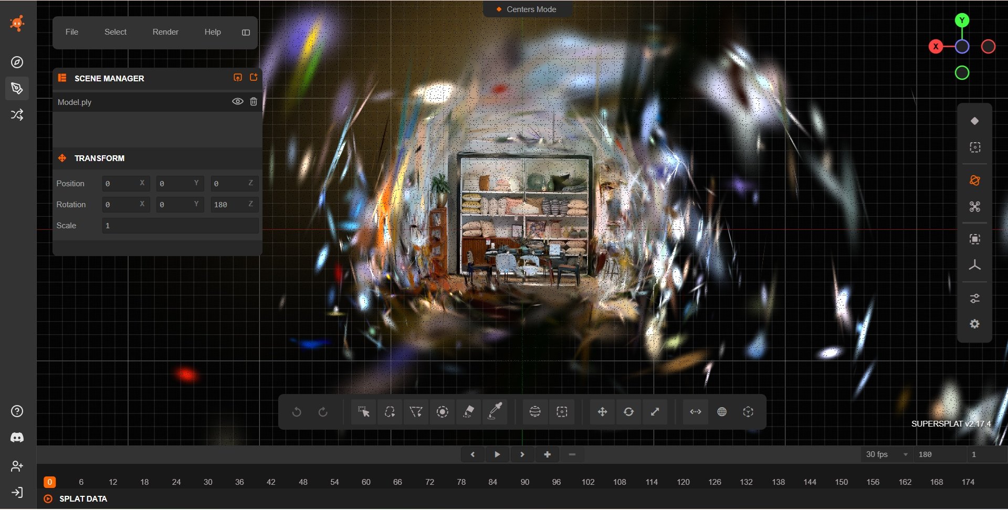Open the frame rate 30 fps dropdown
This screenshot has height=510, width=1008.
tap(887, 454)
